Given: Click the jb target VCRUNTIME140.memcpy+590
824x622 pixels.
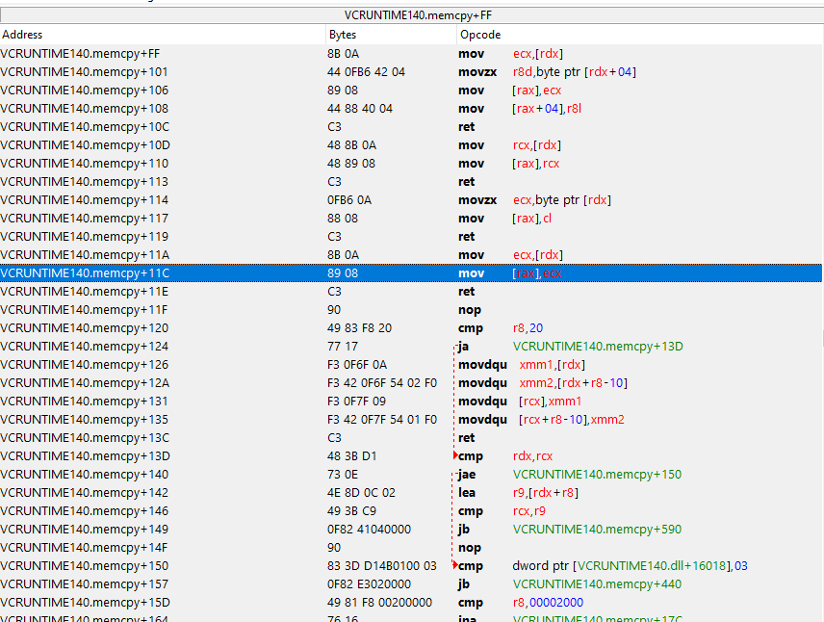Looking at the screenshot, I should pos(598,530).
